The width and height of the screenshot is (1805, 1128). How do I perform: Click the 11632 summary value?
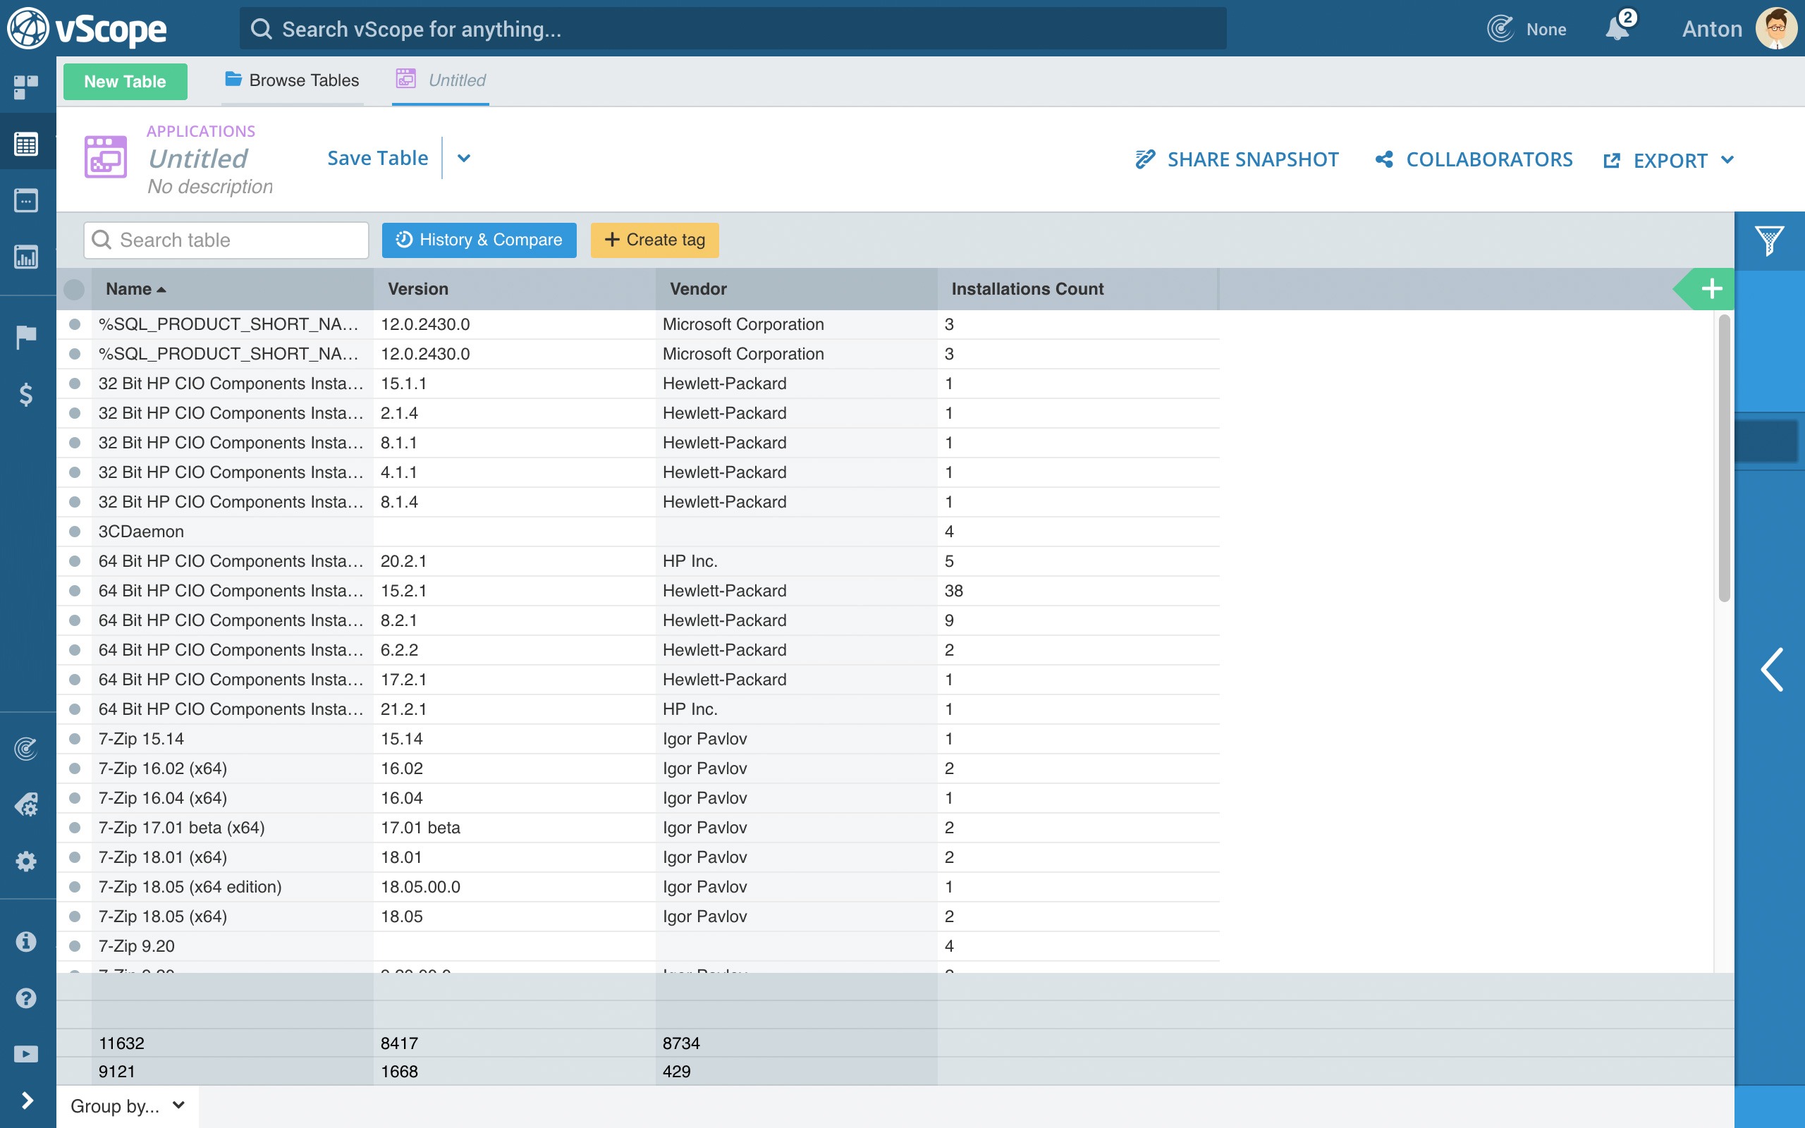click(121, 1043)
